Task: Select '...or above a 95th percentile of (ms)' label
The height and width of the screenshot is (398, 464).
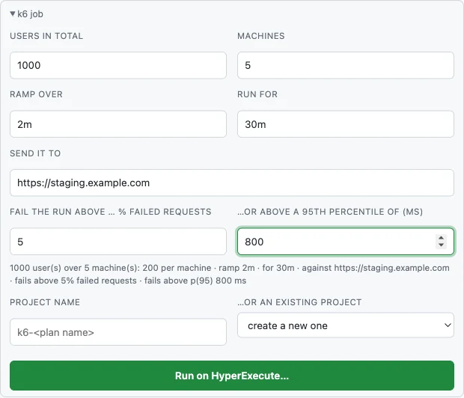Action: click(x=330, y=212)
